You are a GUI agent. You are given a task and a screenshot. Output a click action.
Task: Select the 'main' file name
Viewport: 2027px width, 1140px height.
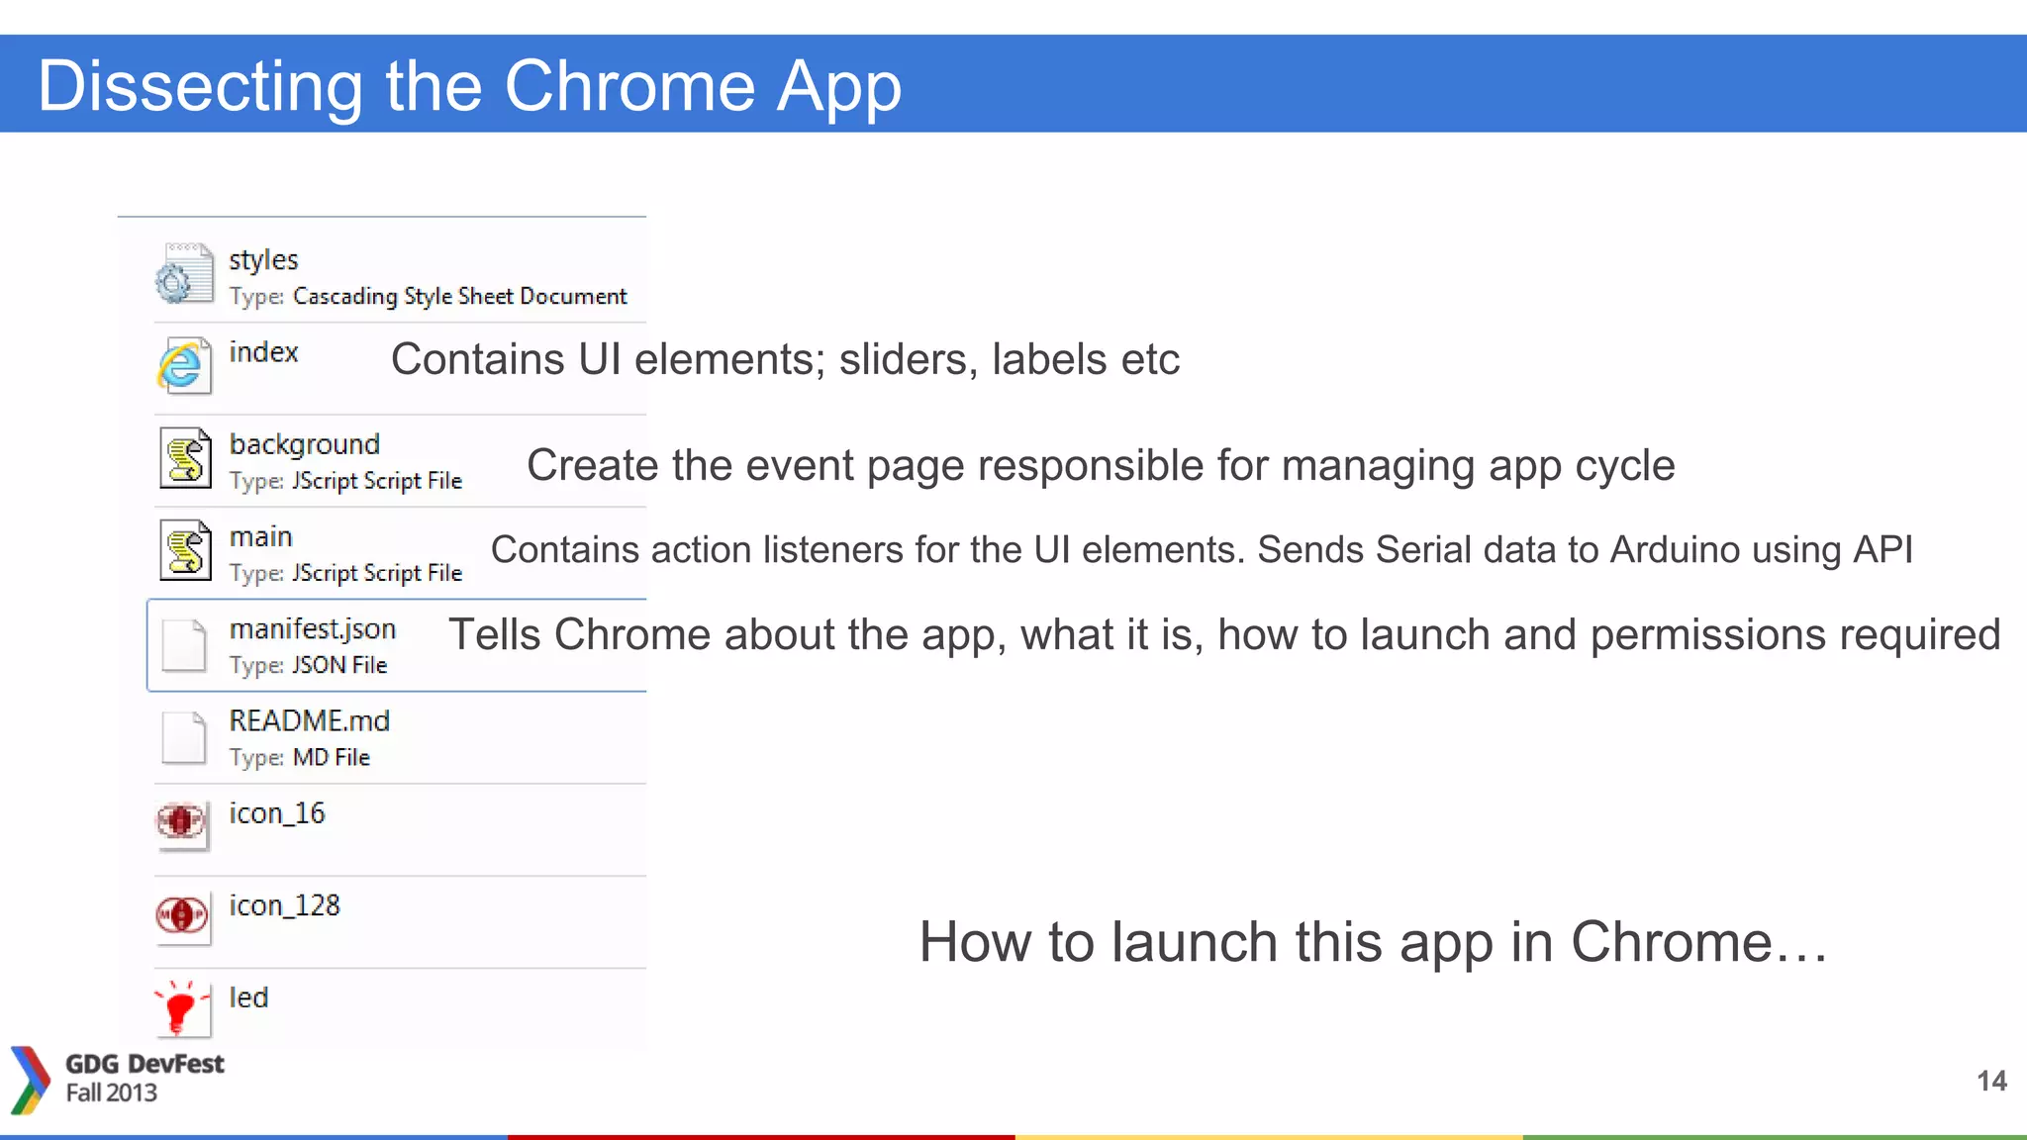coord(261,536)
